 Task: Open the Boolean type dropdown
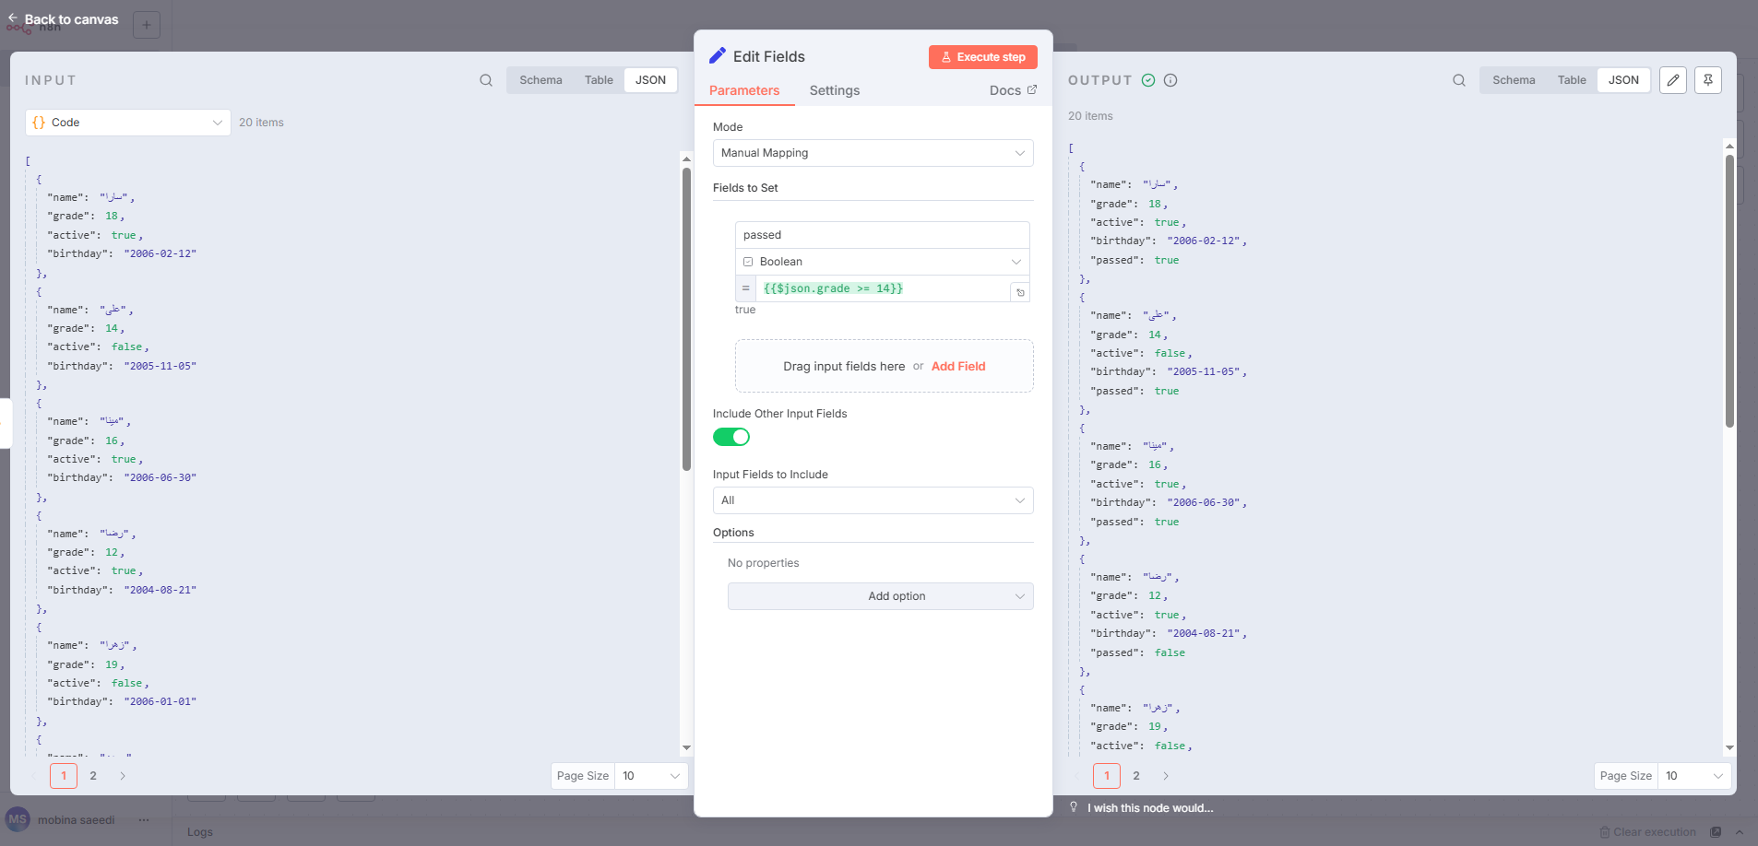pos(882,262)
